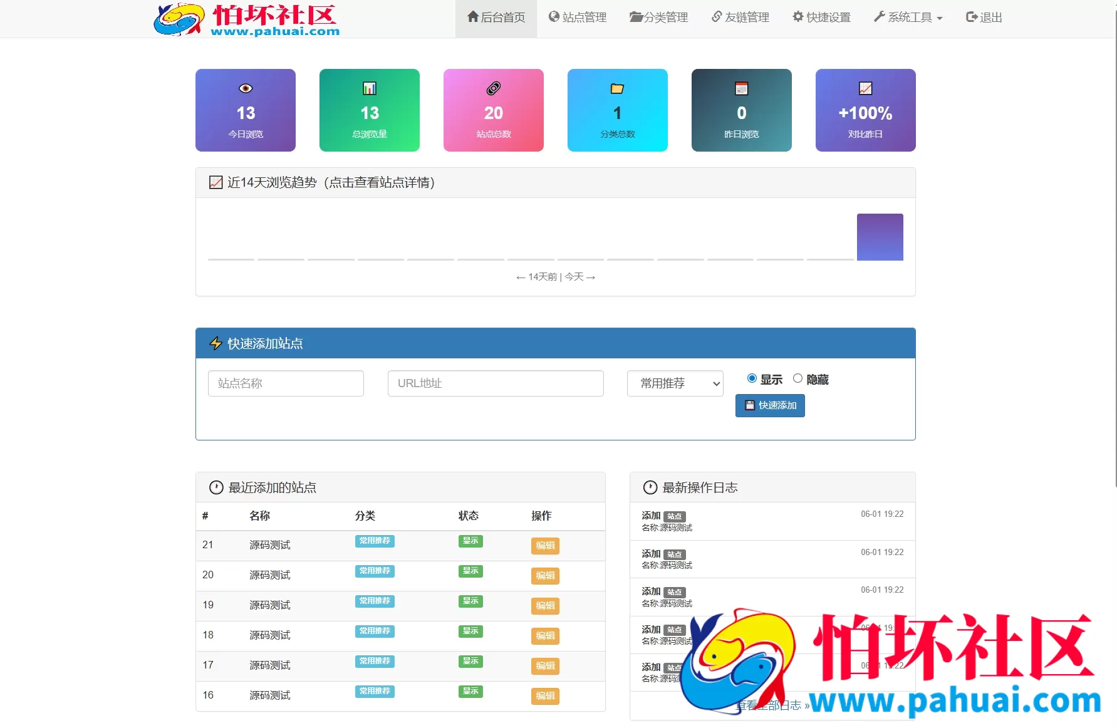Click the 今日浏览 stat card number 13

(246, 113)
